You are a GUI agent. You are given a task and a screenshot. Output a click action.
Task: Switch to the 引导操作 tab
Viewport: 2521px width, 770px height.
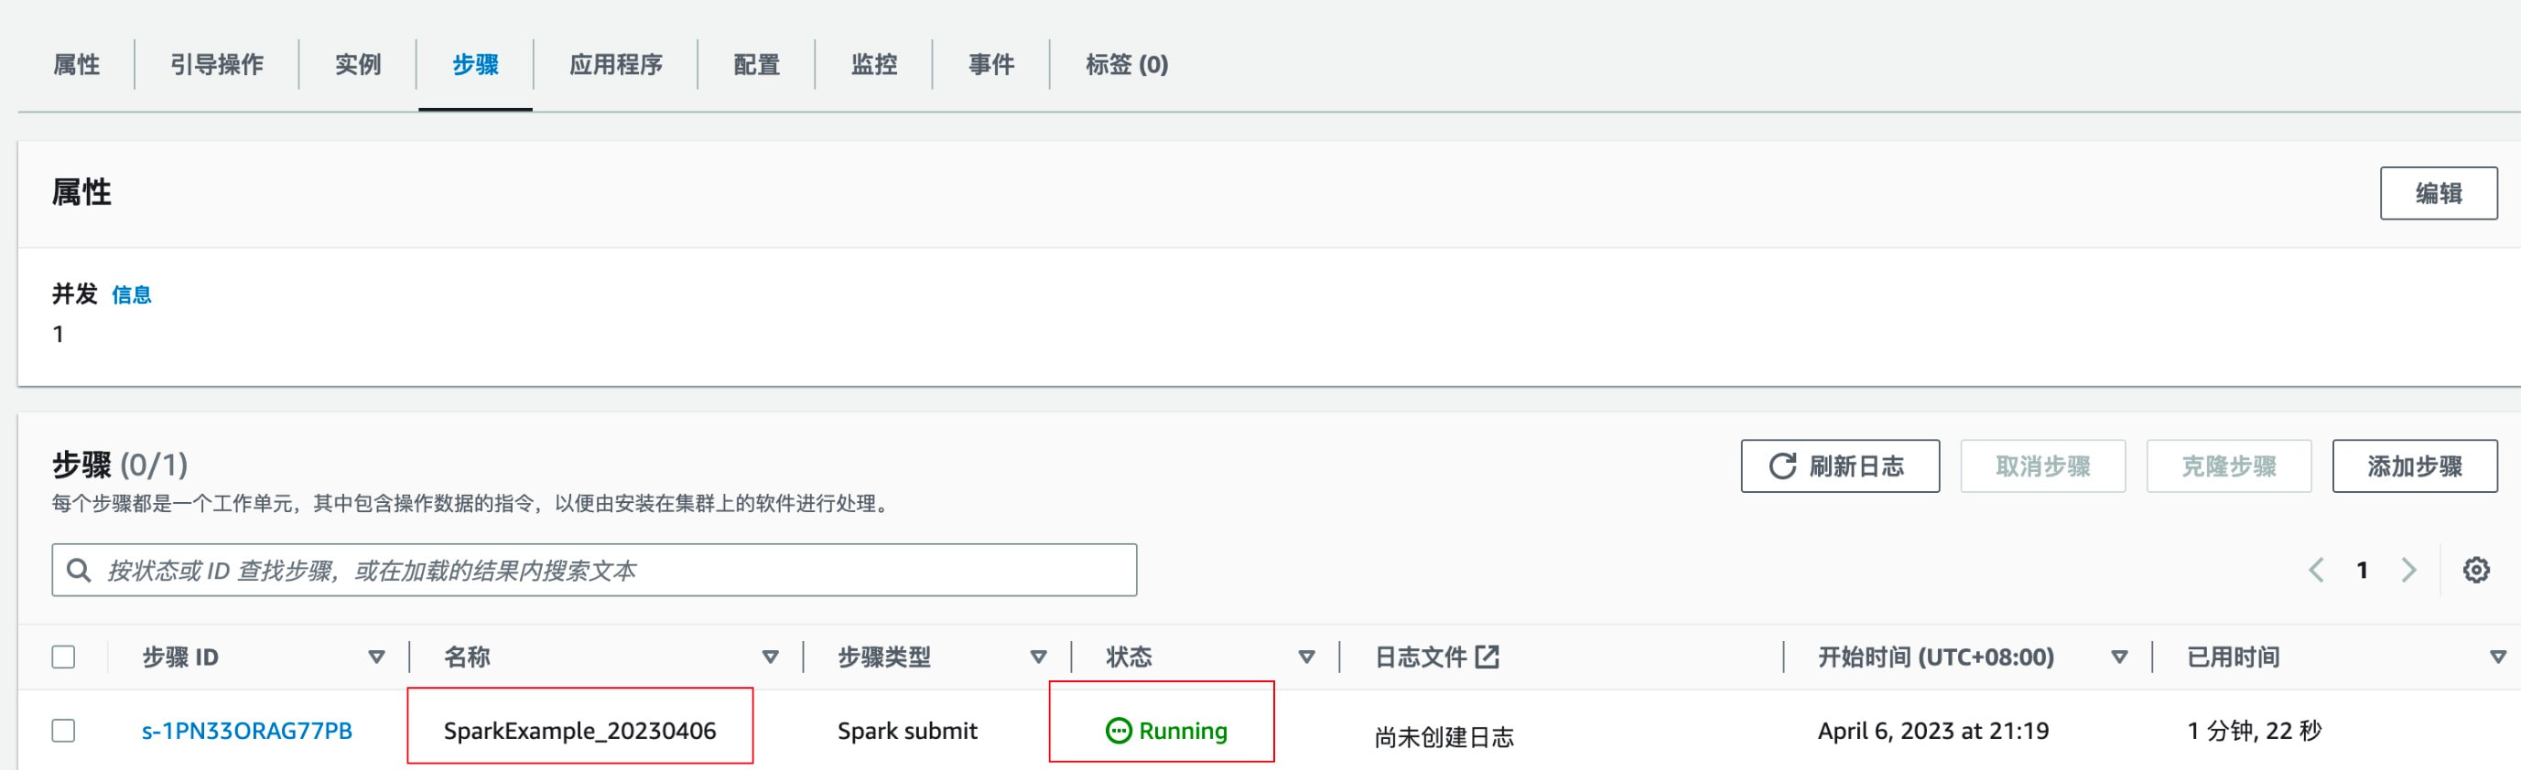click(216, 65)
